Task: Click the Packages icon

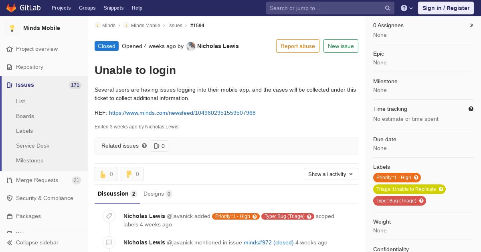Action: point(10,216)
